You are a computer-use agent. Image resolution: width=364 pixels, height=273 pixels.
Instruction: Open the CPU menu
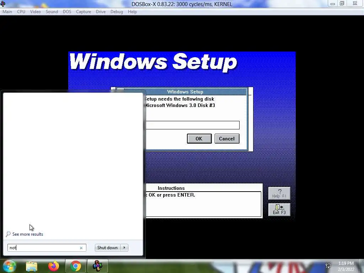21,12
